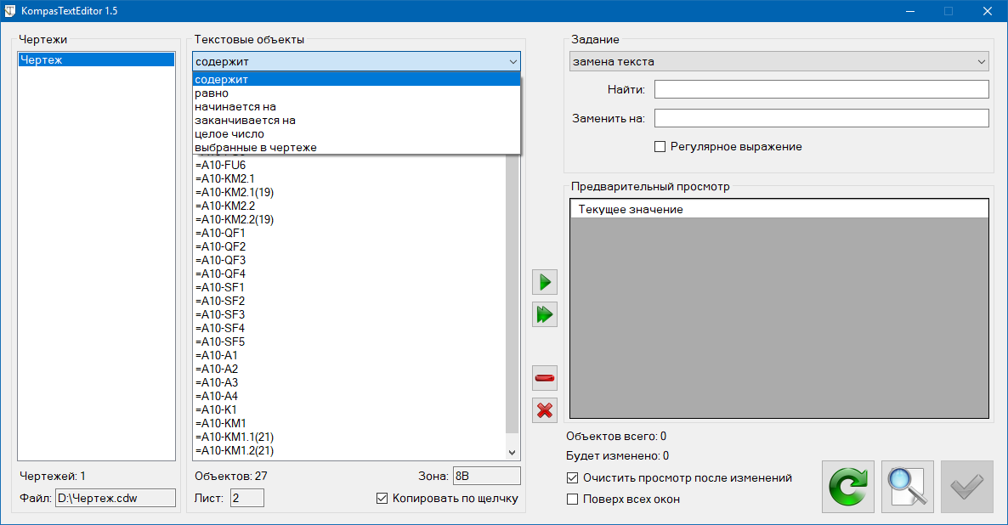The image size is (1008, 525).
Task: Disable the Копировать по щелчку checkbox
Action: (382, 499)
